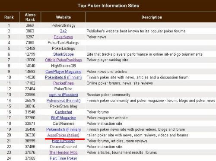Click the 'Poker player ranking site' description
The image size is (216, 161).
[107, 60]
